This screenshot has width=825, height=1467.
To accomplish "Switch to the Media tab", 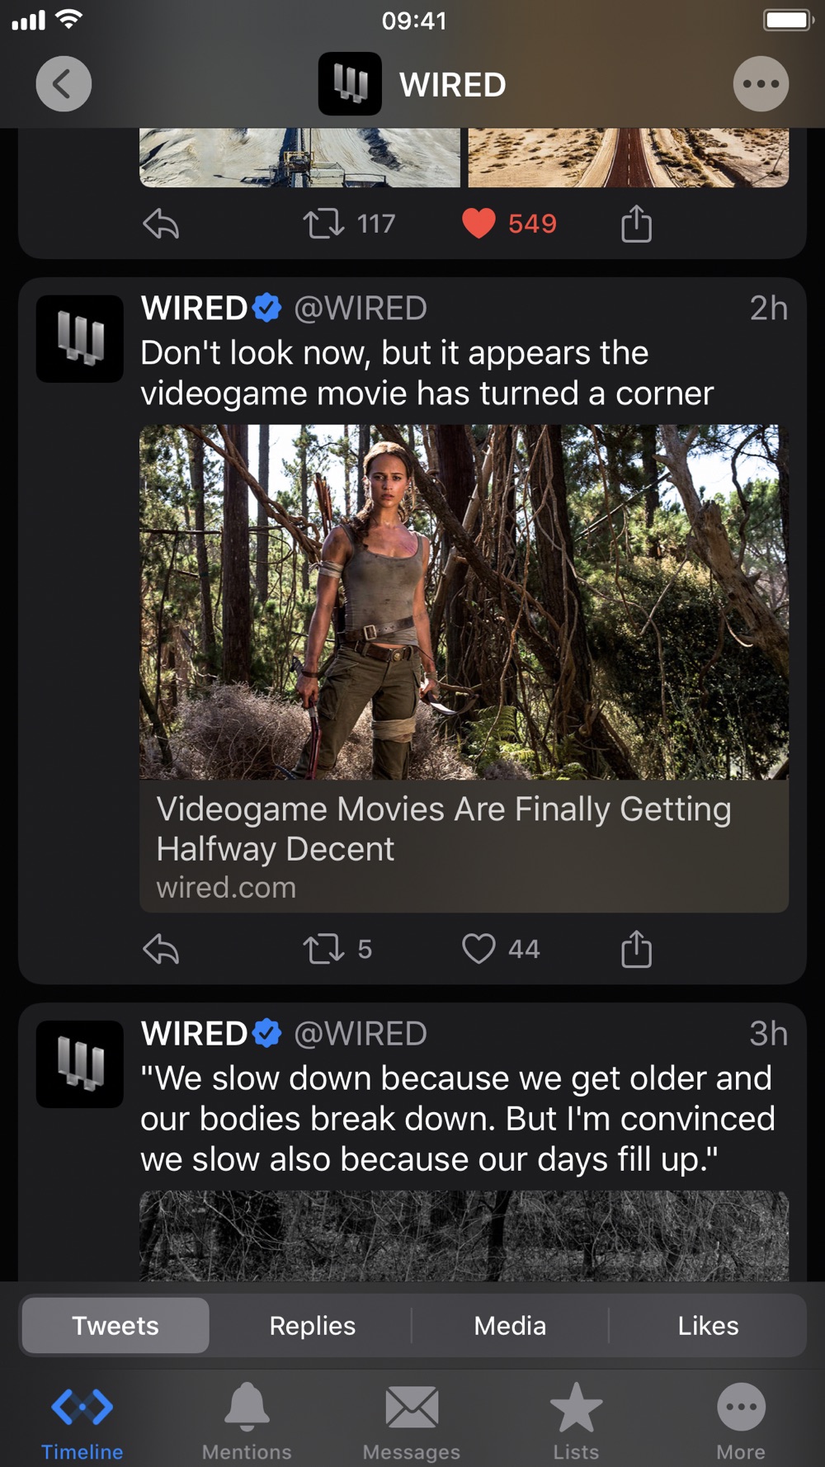I will pos(510,1325).
